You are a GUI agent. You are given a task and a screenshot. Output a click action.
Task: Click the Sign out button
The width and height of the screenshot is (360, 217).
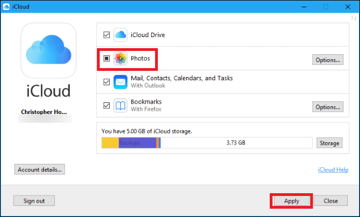tap(34, 201)
